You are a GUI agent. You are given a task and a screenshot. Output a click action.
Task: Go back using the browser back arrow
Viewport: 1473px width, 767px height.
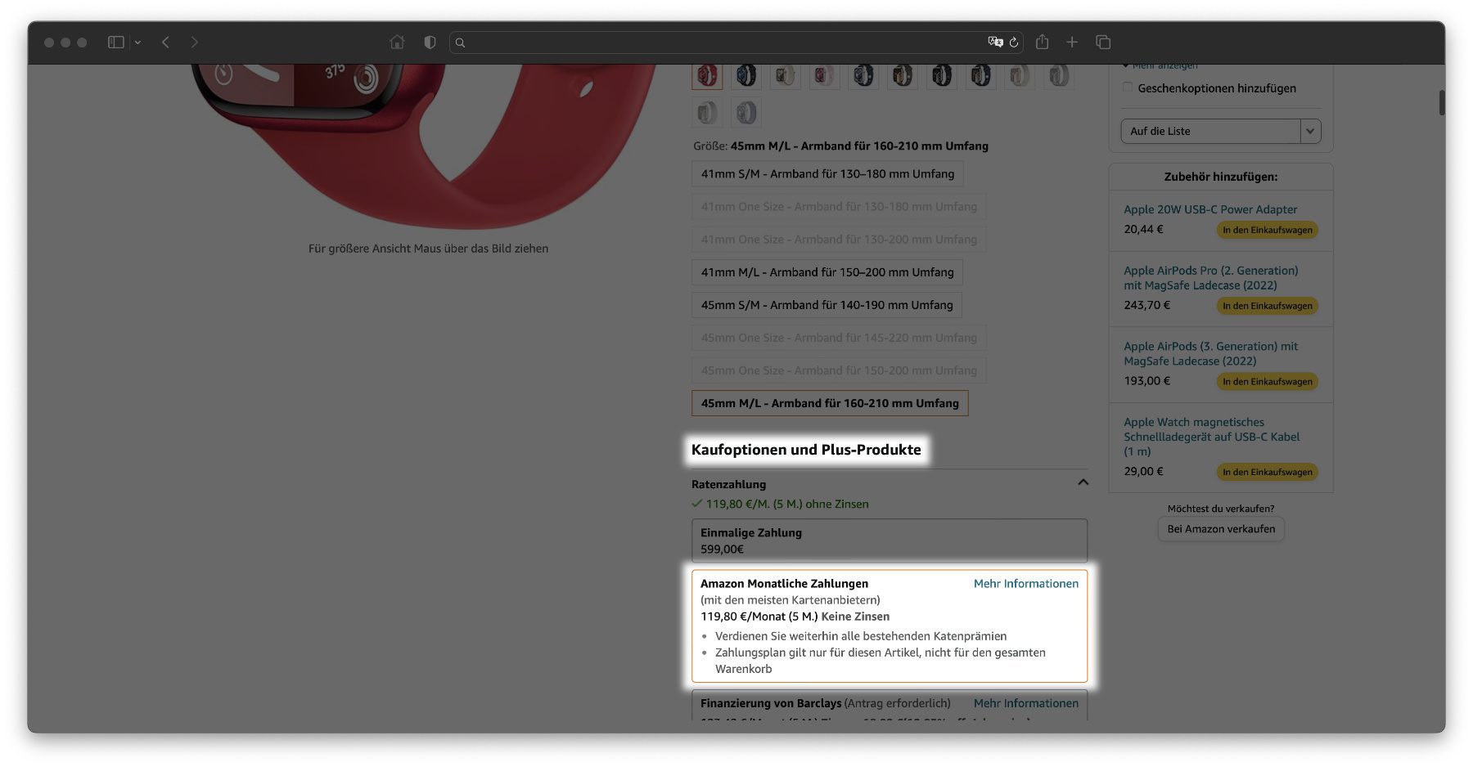165,43
